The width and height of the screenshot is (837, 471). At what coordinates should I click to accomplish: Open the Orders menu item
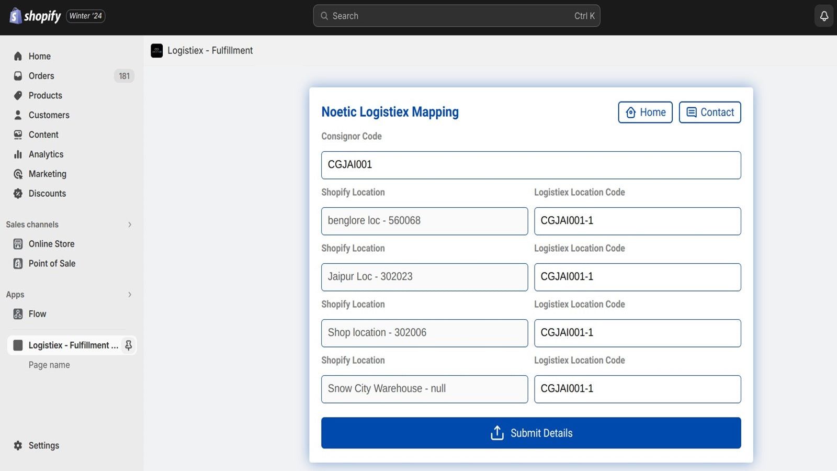(72, 76)
